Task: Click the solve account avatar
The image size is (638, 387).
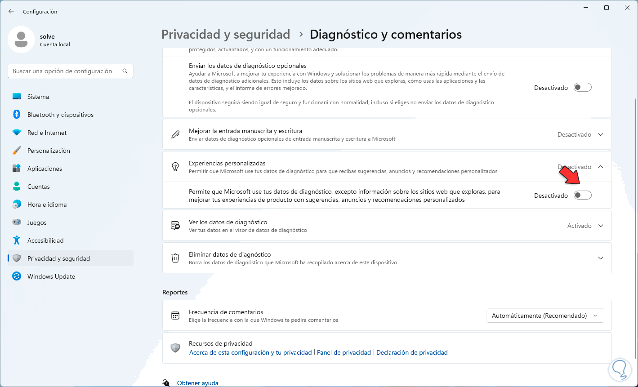Action: coord(21,40)
